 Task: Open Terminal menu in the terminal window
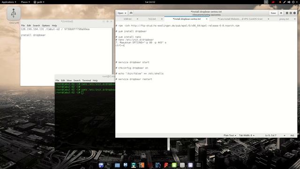tap(86, 80)
